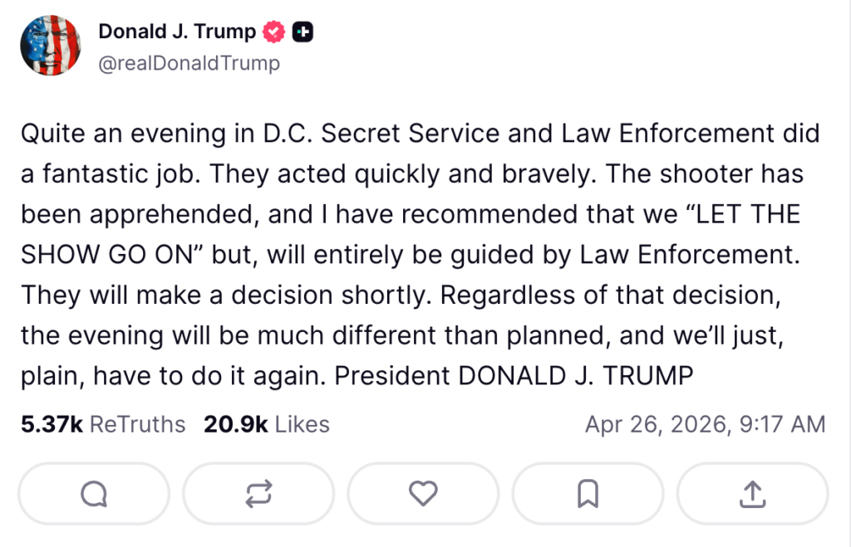Click the Apr 26, 2026 timestamp
The height and width of the screenshot is (547, 851).
point(705,424)
